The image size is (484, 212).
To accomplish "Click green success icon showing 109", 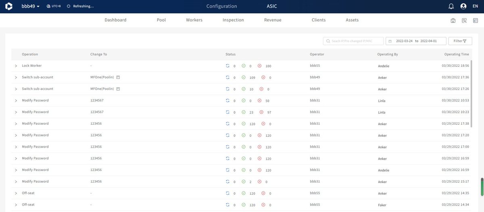I will click(x=244, y=77).
